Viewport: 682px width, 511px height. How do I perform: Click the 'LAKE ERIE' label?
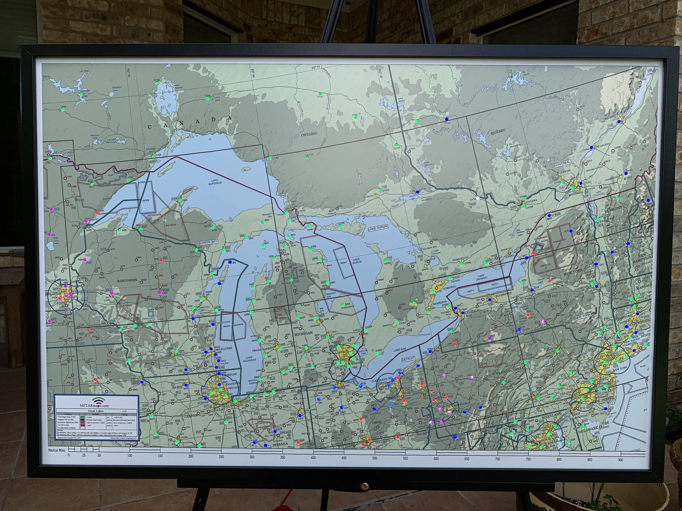400,350
